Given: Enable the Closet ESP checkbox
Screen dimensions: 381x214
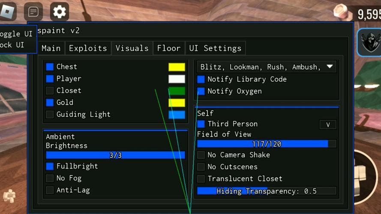Looking at the screenshot, I should coord(50,90).
